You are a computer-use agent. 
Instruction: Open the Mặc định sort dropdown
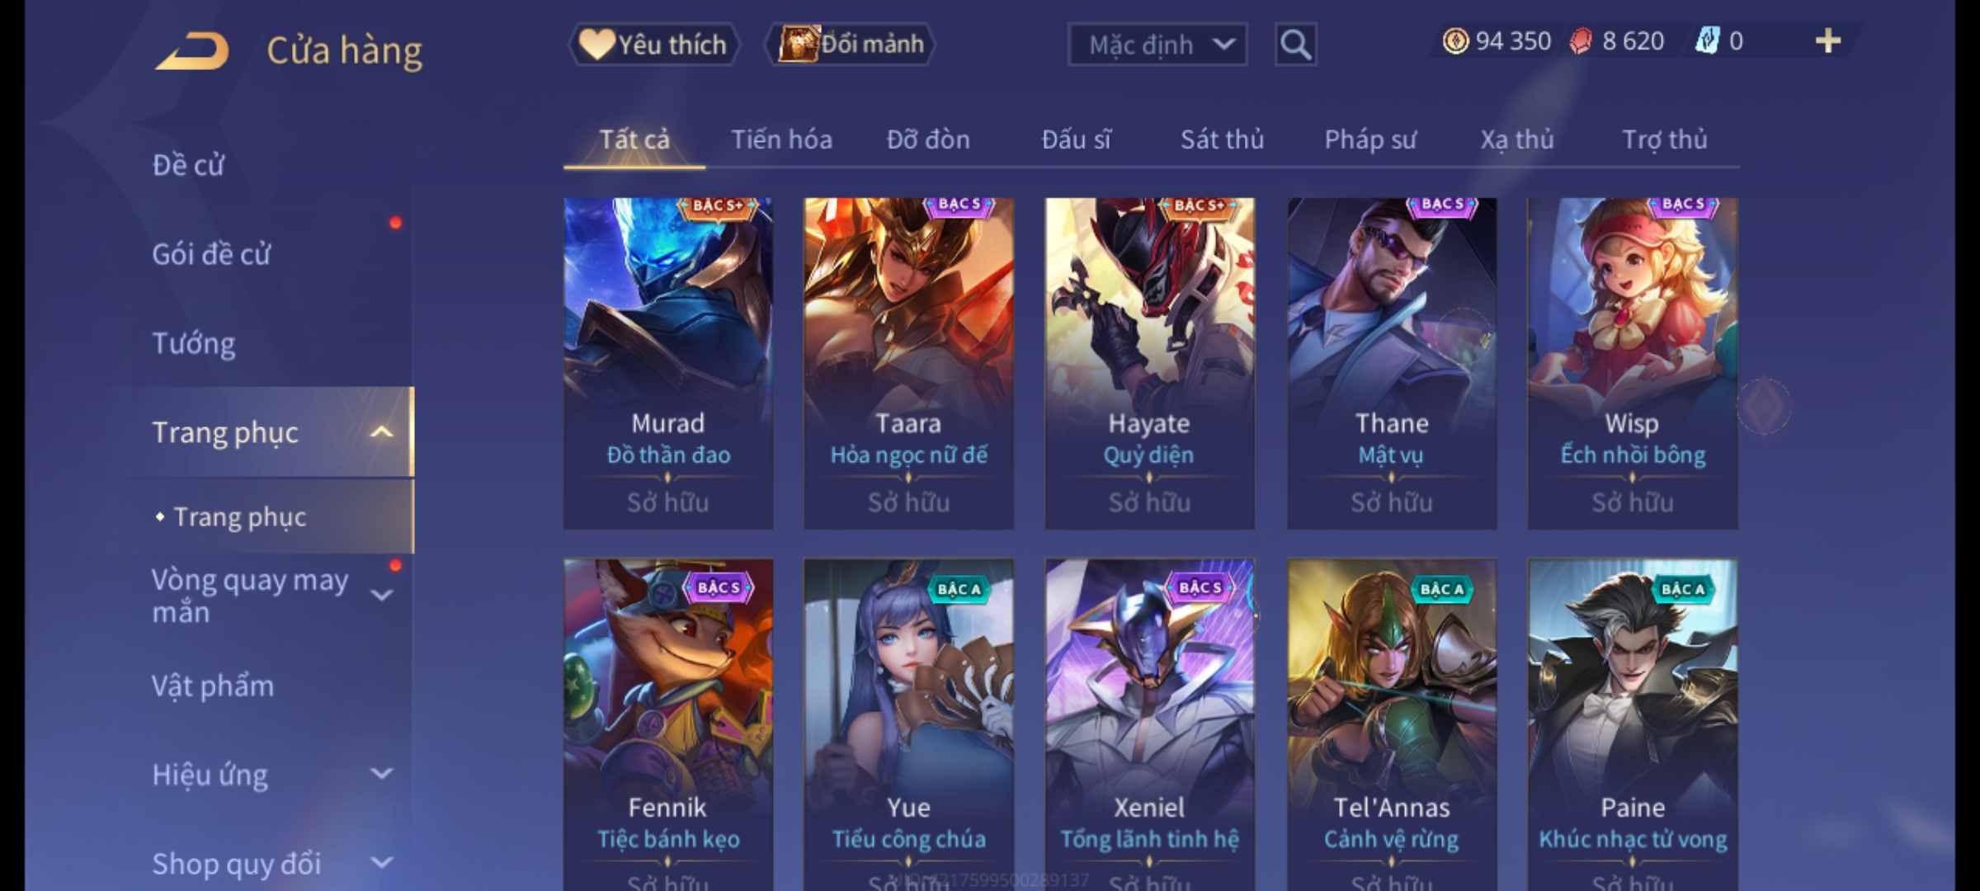(x=1157, y=45)
